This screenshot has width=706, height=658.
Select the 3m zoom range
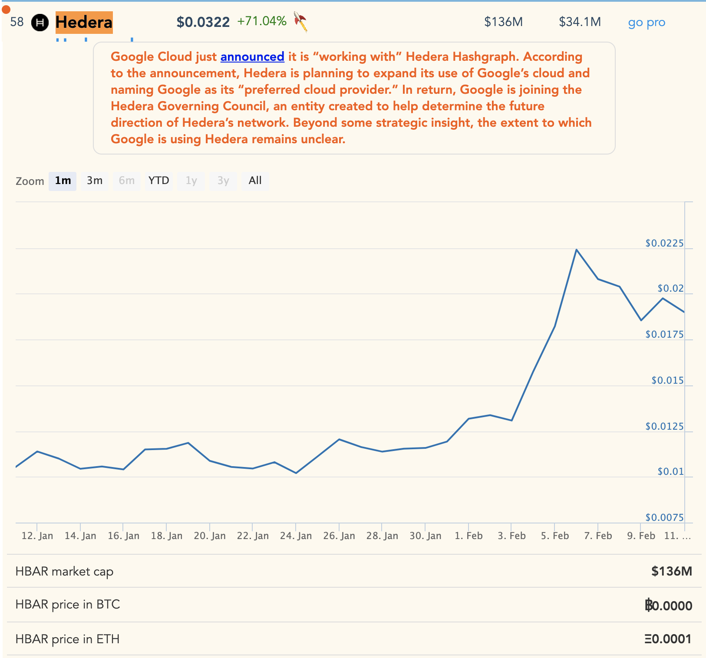point(95,181)
